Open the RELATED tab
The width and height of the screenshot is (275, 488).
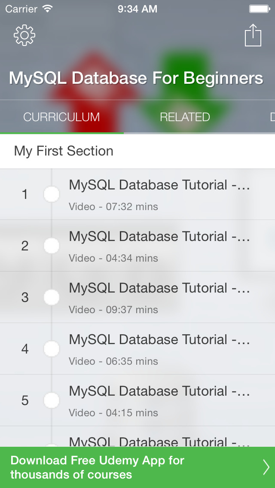click(x=185, y=117)
